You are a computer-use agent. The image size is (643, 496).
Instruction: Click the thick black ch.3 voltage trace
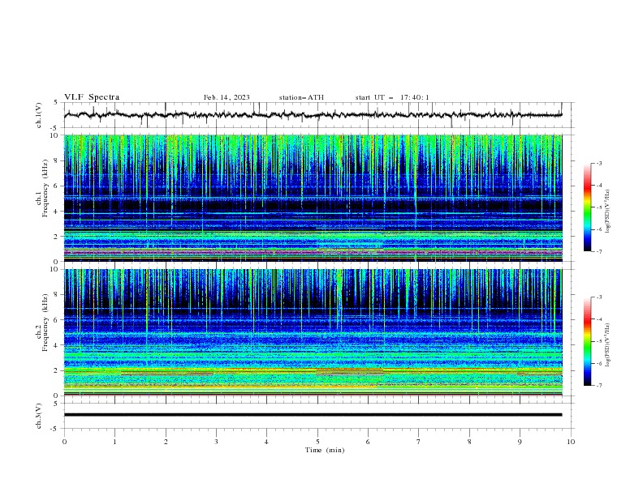[313, 415]
